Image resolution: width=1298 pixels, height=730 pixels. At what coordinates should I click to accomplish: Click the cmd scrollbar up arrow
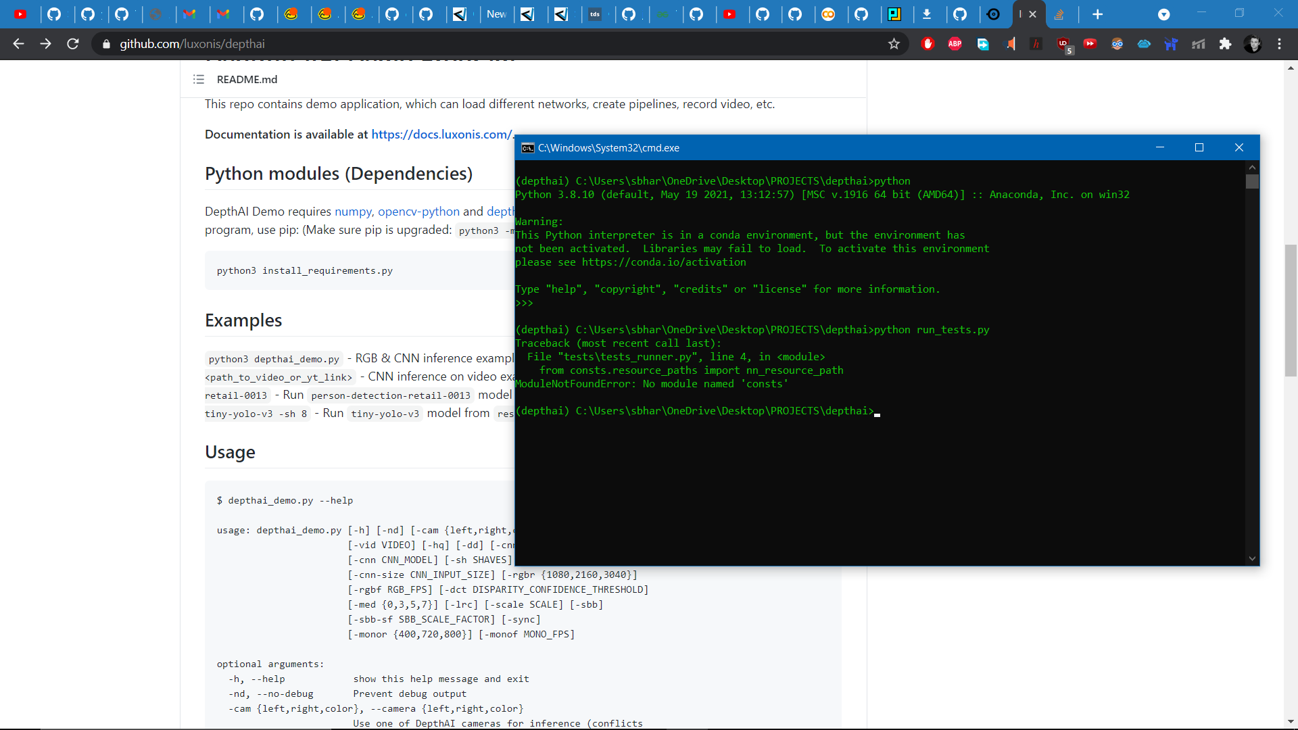pos(1252,167)
